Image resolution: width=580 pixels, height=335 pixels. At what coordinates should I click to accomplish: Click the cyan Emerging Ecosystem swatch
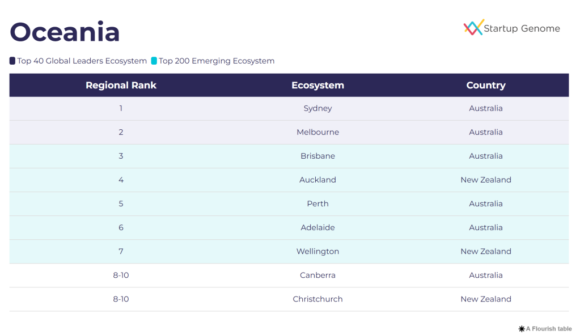[154, 61]
